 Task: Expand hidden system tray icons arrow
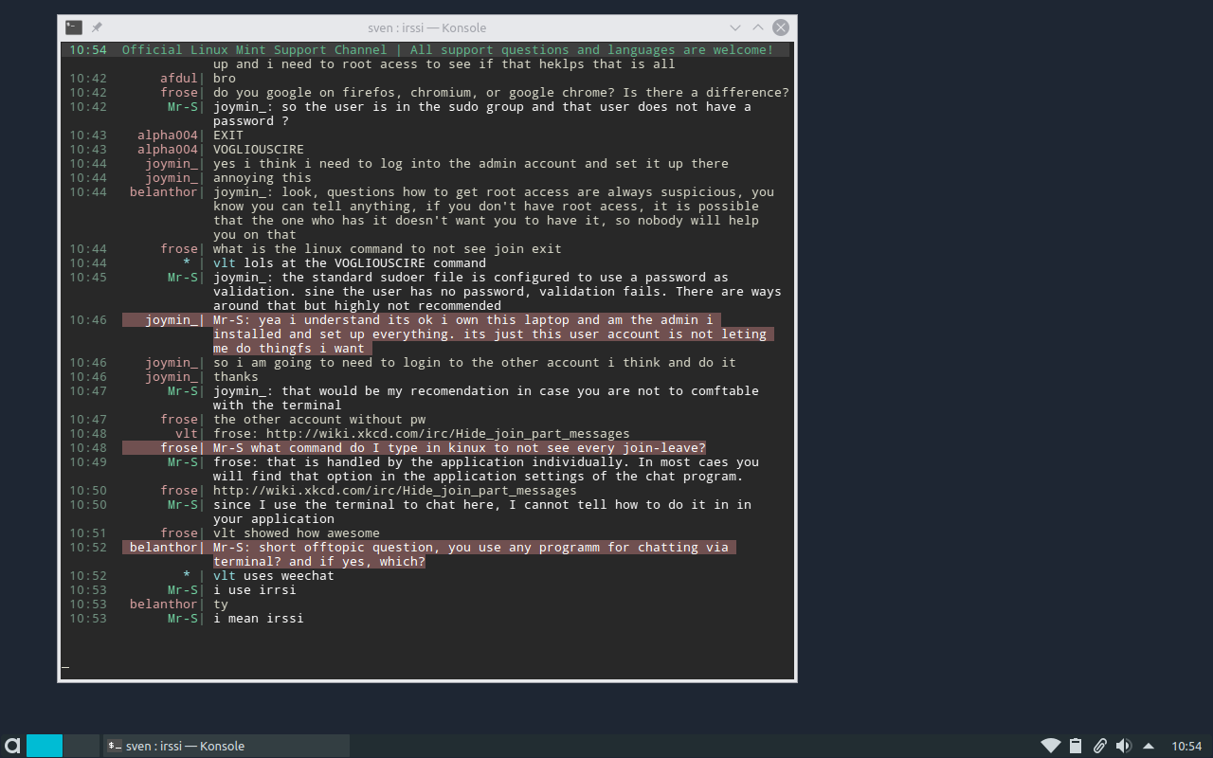(1149, 746)
